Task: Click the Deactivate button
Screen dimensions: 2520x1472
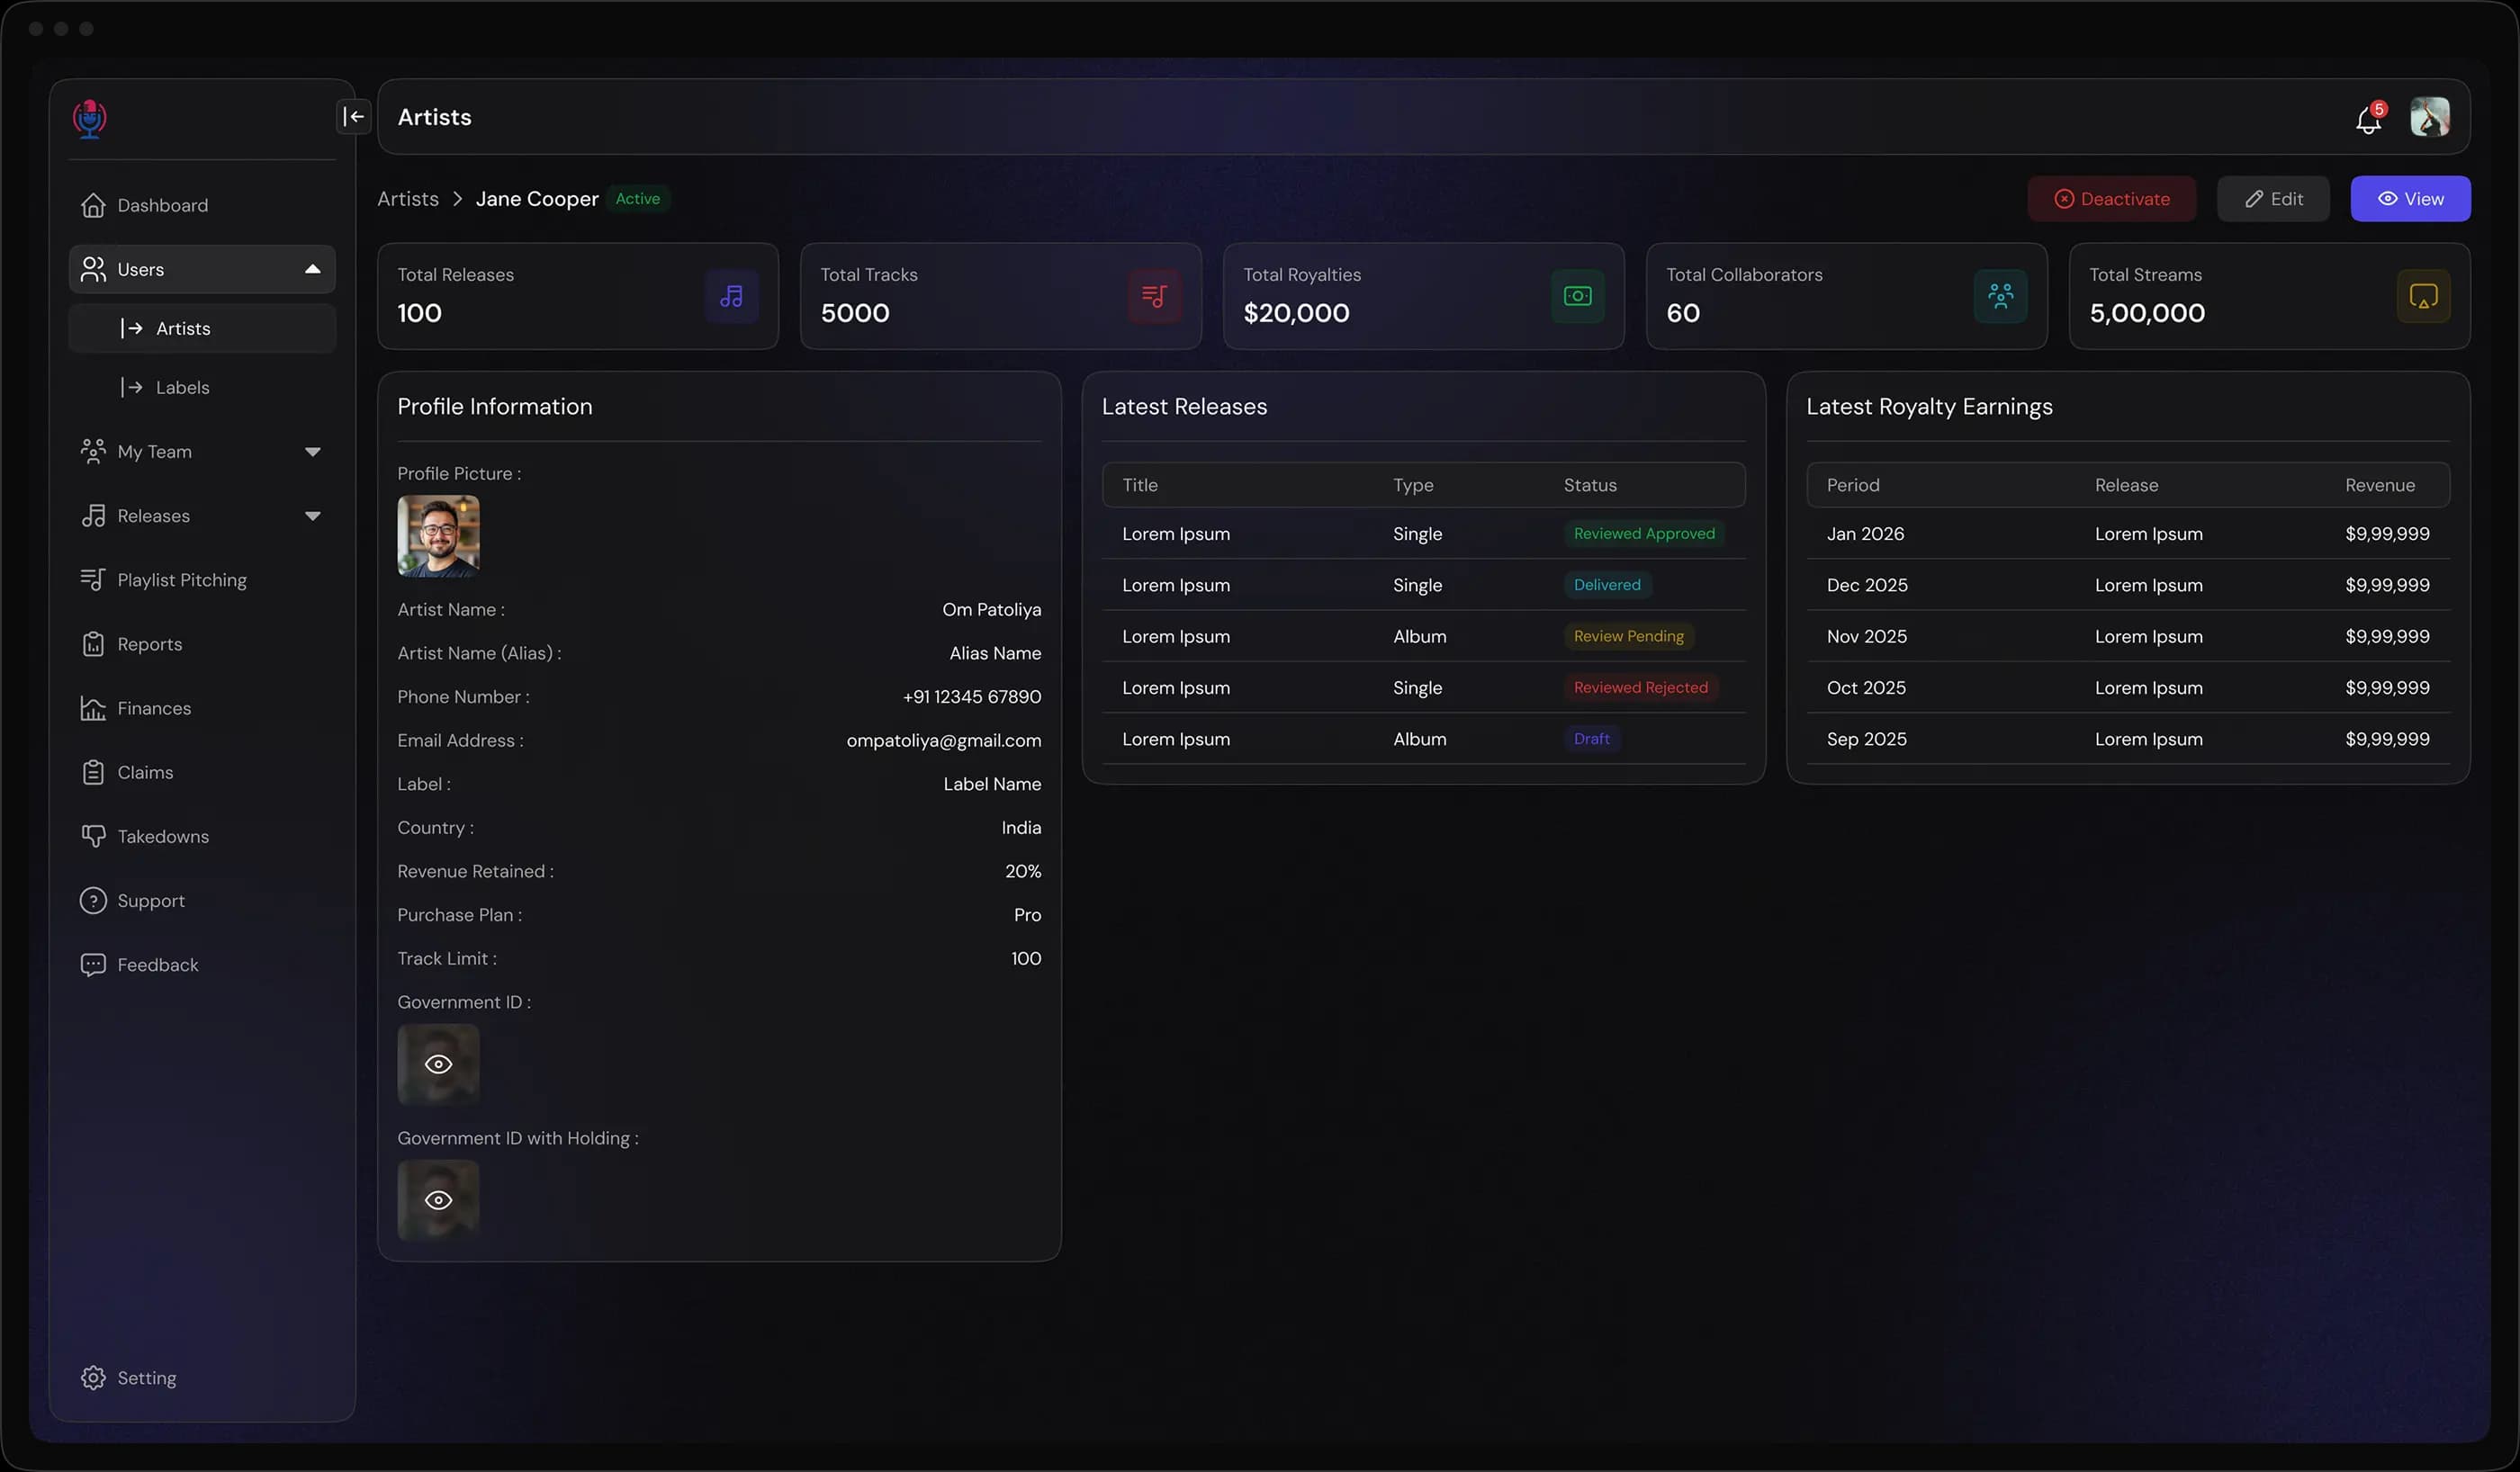Action: click(x=2112, y=199)
